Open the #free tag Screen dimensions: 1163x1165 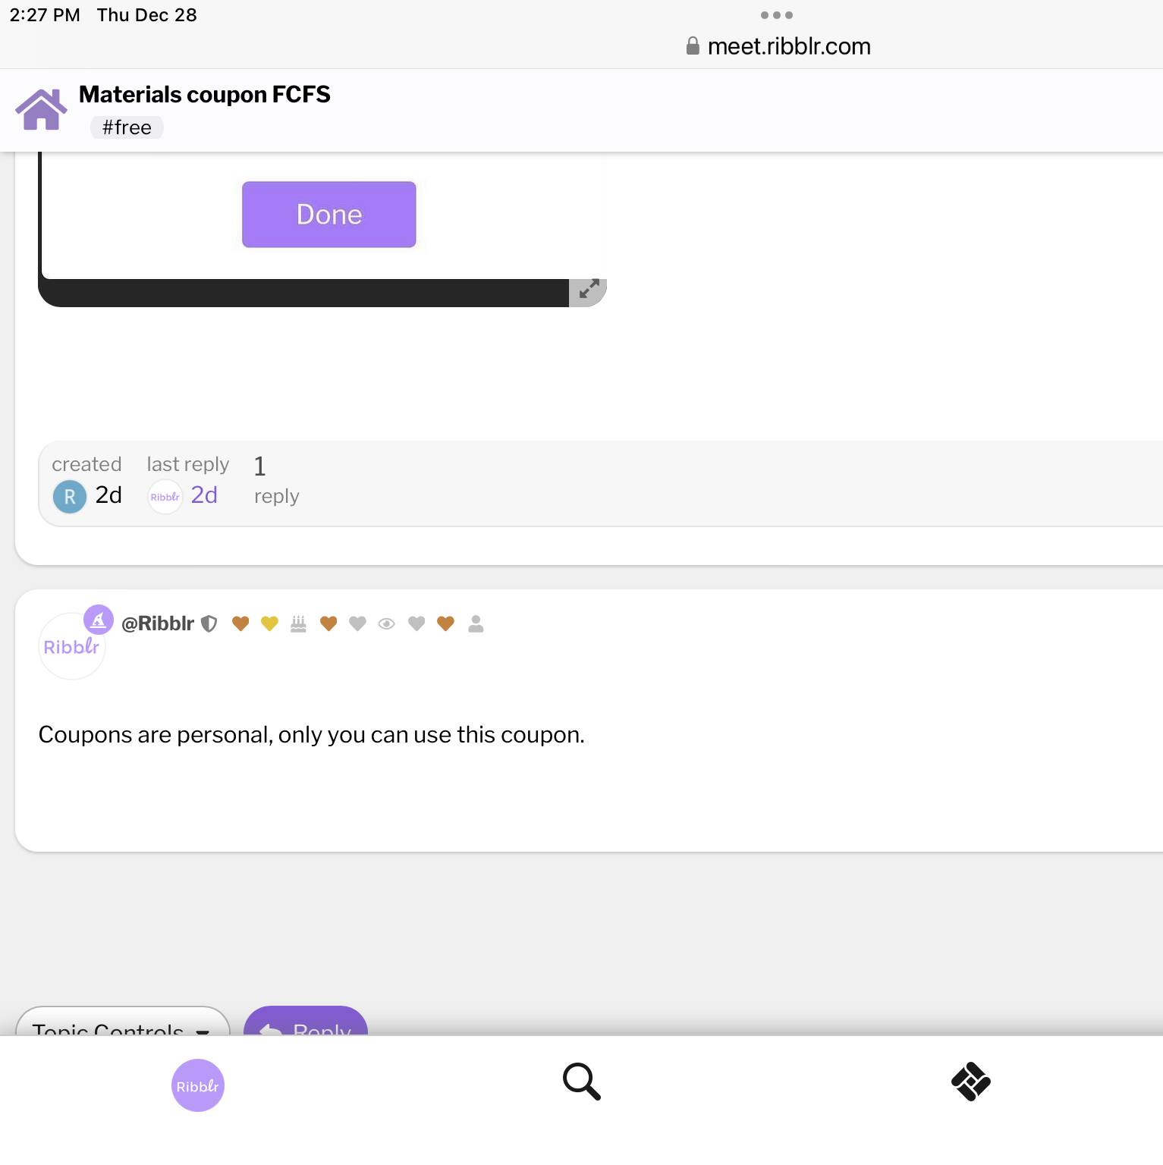pyautogui.click(x=127, y=127)
